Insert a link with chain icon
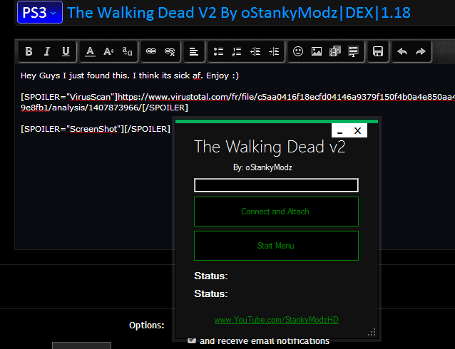 click(151, 51)
